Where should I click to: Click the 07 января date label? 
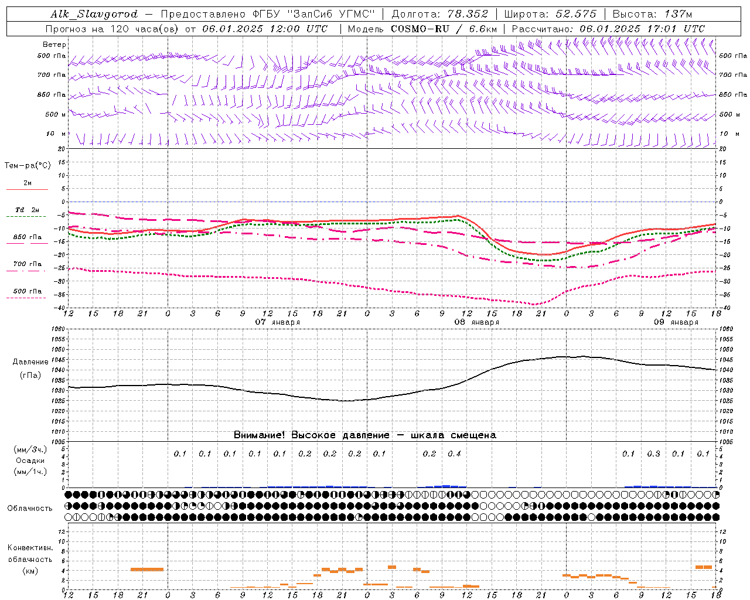277,322
